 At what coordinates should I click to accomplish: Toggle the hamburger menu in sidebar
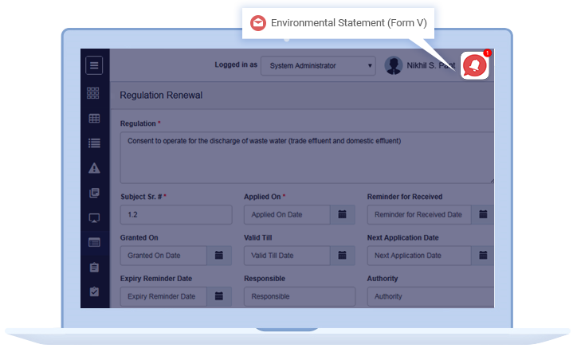click(x=94, y=66)
